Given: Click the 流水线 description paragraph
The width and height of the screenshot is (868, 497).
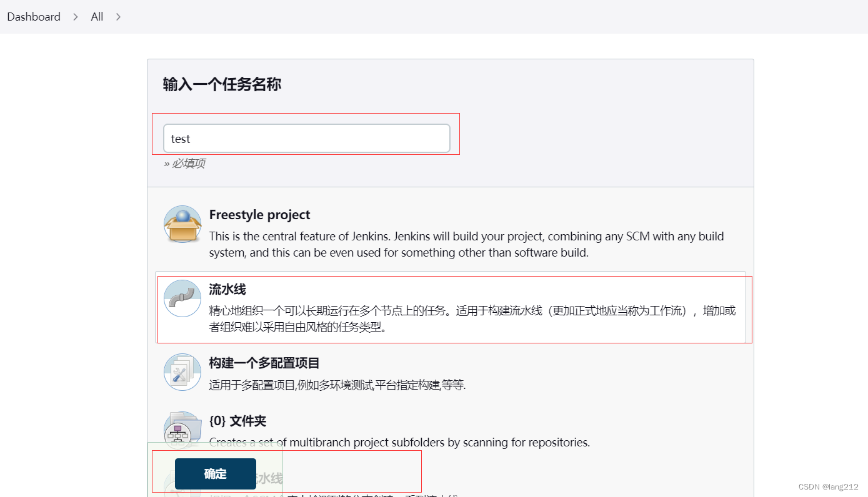Looking at the screenshot, I should [472, 318].
